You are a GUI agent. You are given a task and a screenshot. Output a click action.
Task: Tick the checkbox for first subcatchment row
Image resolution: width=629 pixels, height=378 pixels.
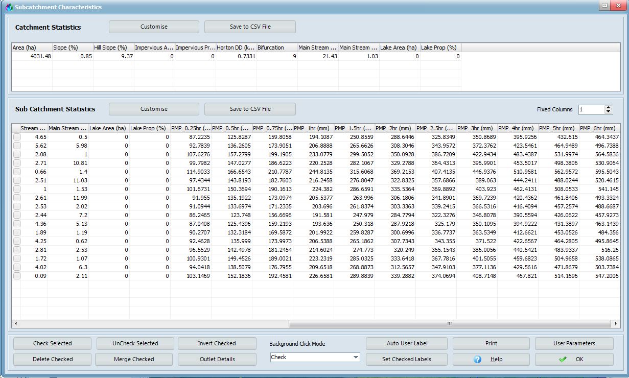[17, 137]
